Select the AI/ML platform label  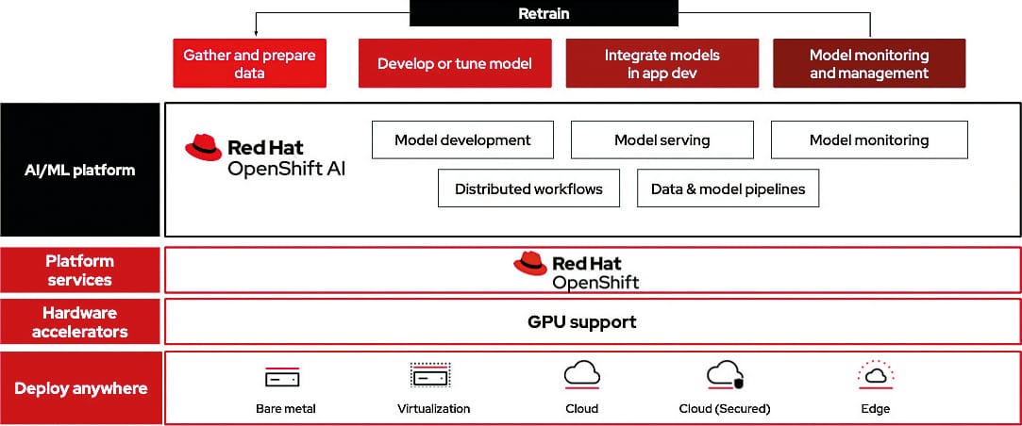[80, 170]
